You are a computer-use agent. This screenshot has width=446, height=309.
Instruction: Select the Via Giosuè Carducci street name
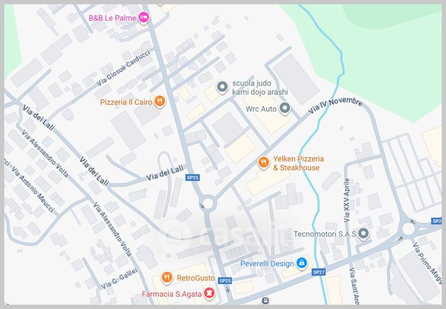(x=123, y=68)
